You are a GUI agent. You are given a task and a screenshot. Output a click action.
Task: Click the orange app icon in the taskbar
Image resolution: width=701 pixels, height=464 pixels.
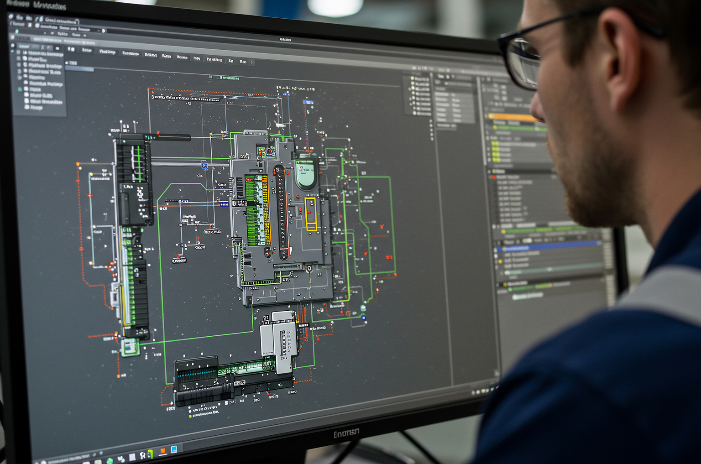(x=162, y=451)
